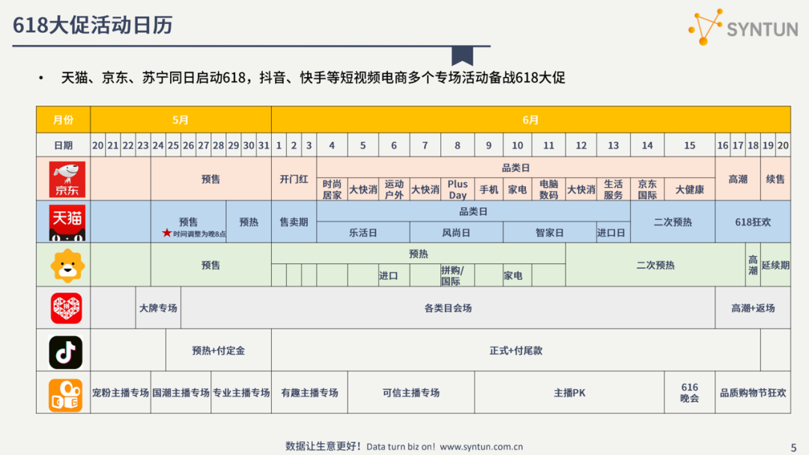Click the 延续期 cell
Viewport: 809px width, 455px height.
pos(775,265)
